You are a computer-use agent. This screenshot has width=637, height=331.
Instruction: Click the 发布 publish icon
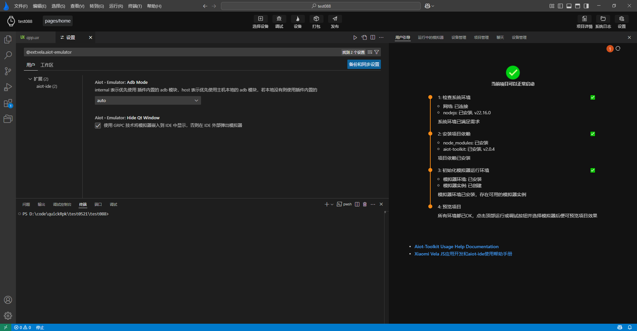pyautogui.click(x=335, y=19)
